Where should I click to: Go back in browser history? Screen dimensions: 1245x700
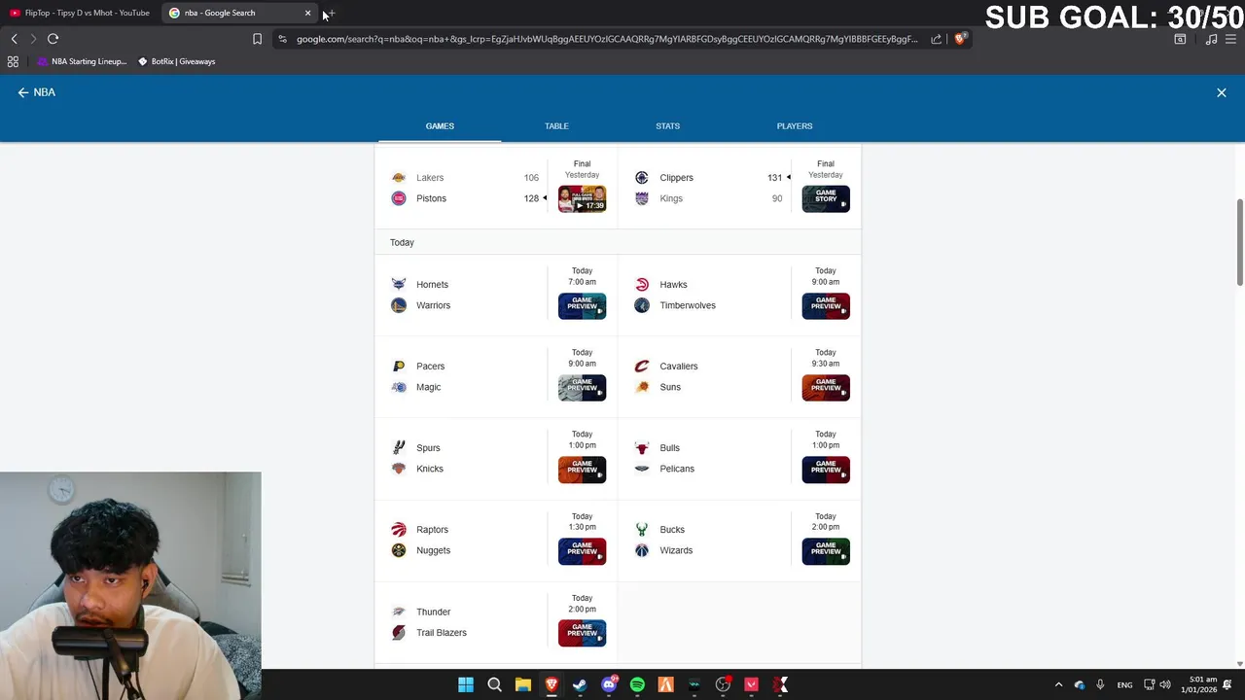click(14, 39)
